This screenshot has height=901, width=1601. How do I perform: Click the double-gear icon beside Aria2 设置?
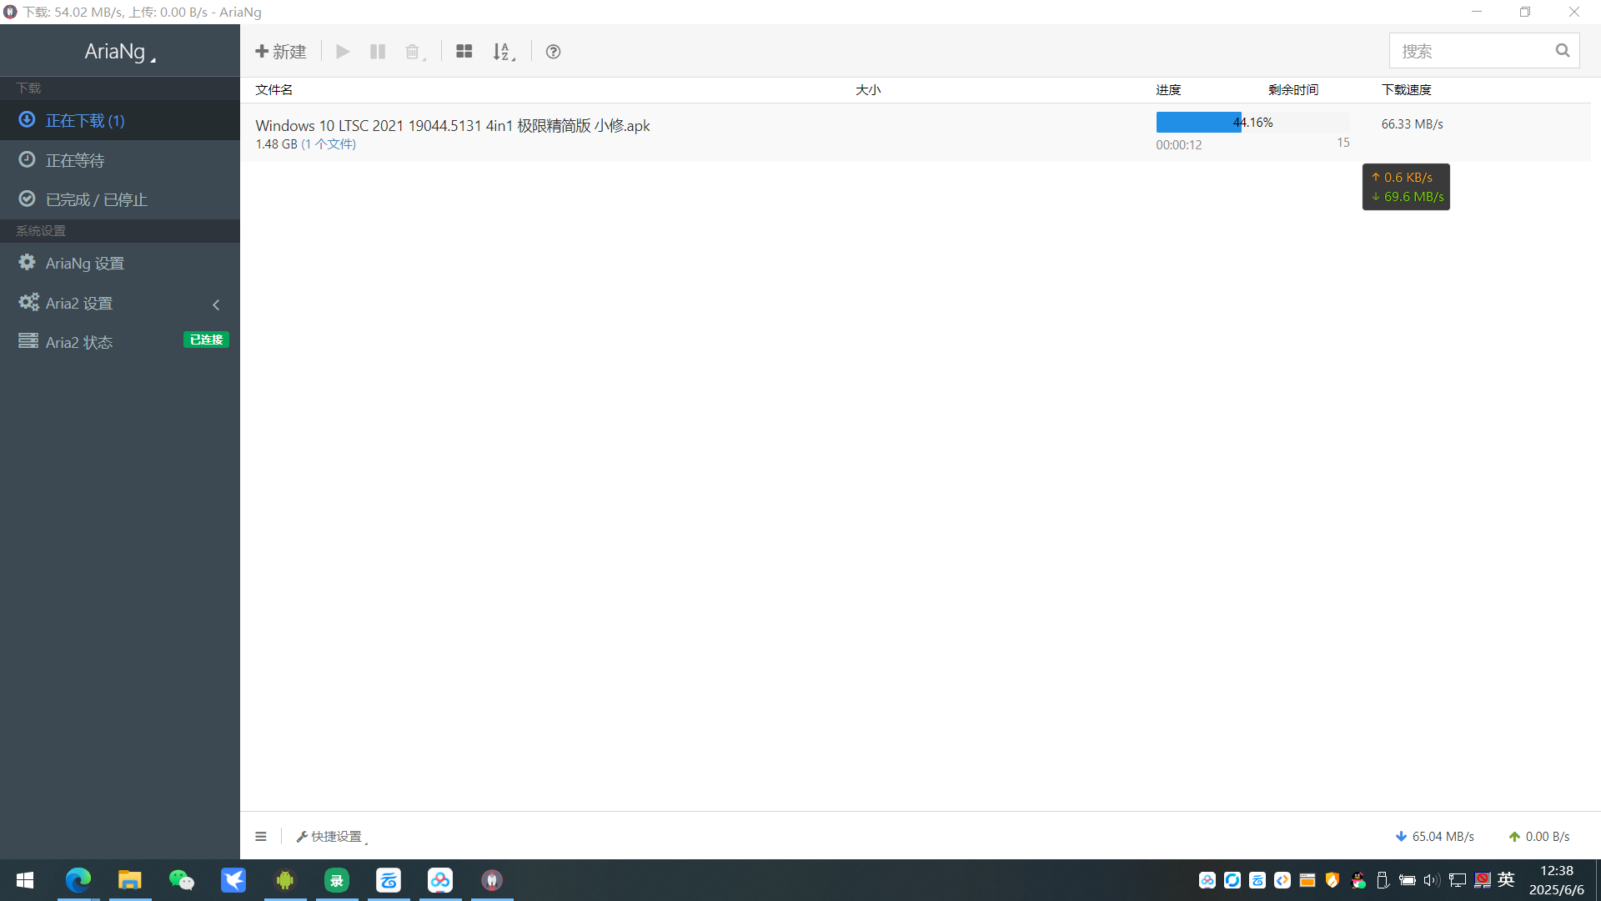(28, 302)
